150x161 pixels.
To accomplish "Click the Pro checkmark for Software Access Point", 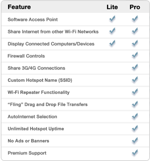I will 135,18.
